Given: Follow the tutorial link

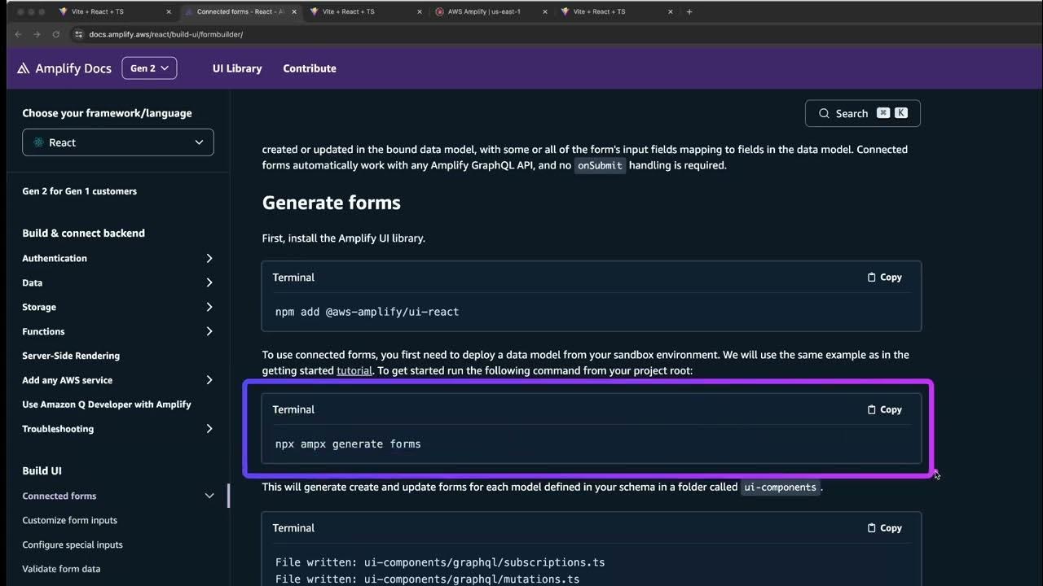Looking at the screenshot, I should tap(354, 370).
